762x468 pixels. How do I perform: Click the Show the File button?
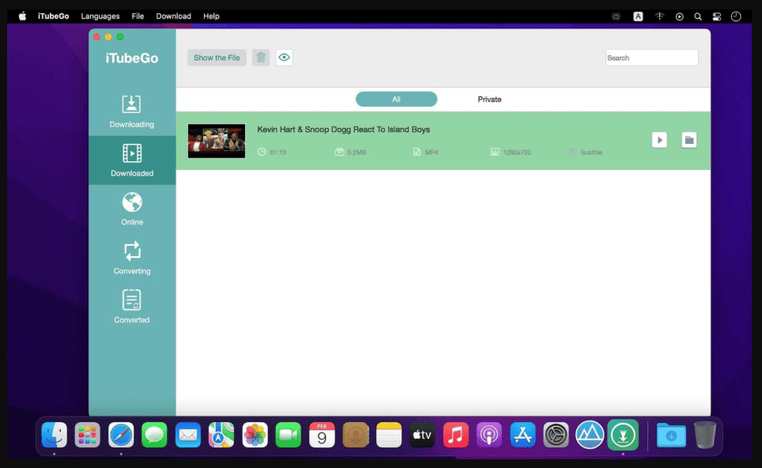(x=217, y=58)
